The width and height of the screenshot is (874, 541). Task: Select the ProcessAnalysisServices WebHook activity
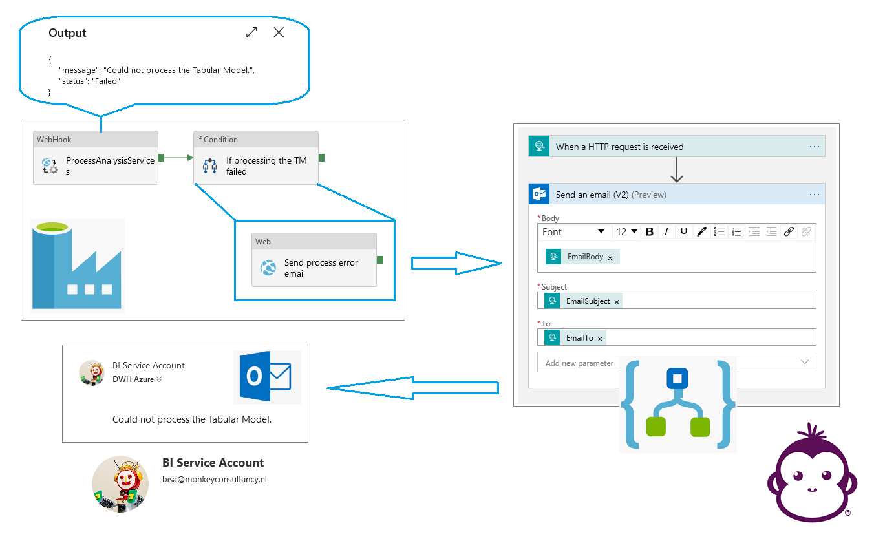coord(96,158)
